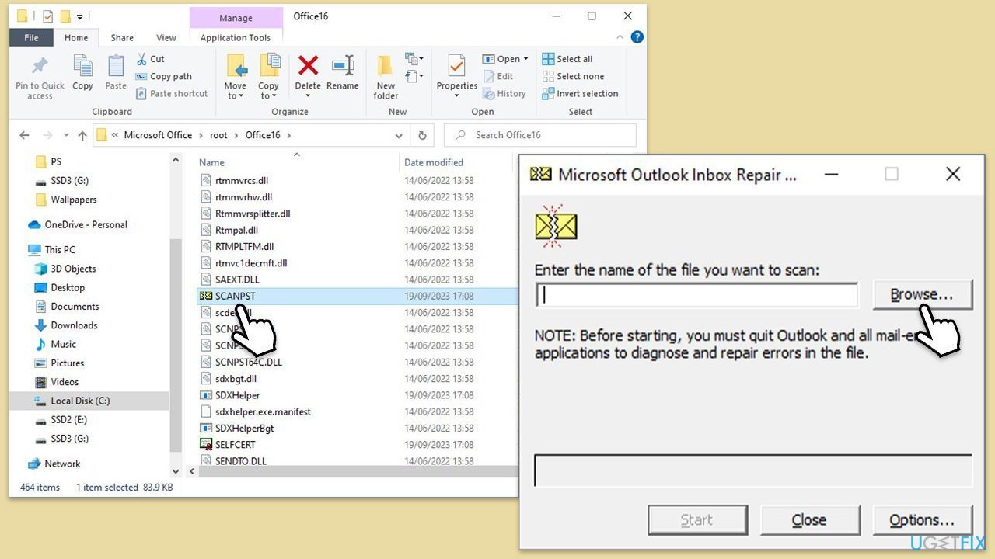Select sdxhelper.exe.manifest file
The image size is (995, 559).
click(263, 411)
